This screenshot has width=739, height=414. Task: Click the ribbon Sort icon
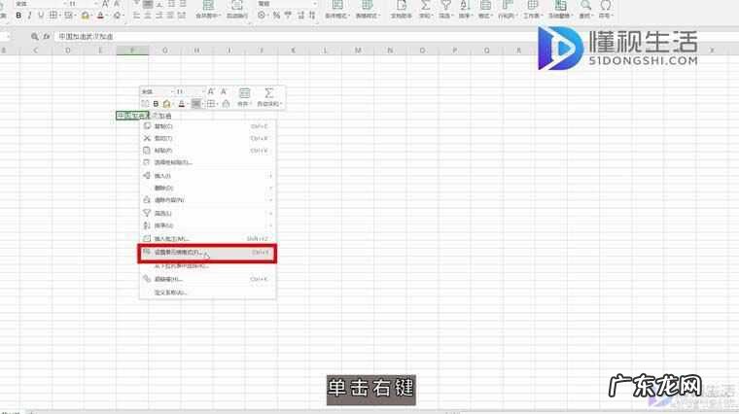point(465,6)
